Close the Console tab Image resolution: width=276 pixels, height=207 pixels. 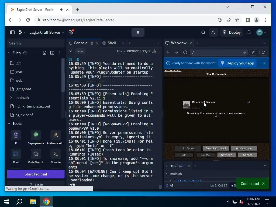pyautogui.click(x=97, y=43)
